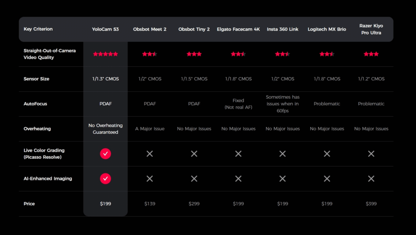416x235 pixels.
Task: Click the Razer Kiyo $399 price
Action: [x=371, y=204]
